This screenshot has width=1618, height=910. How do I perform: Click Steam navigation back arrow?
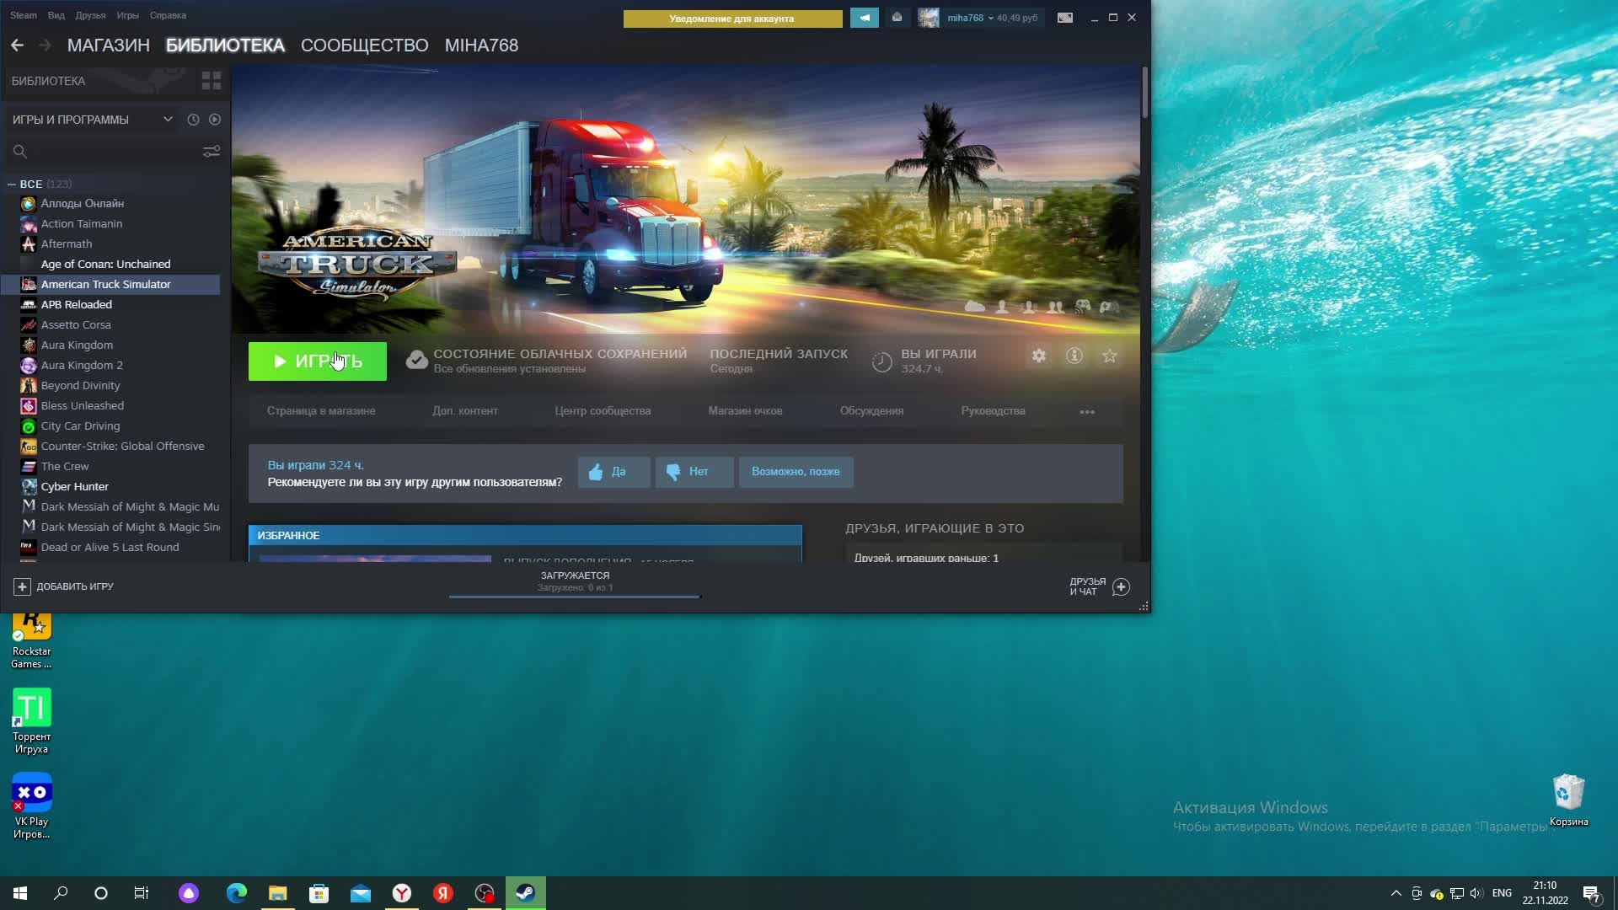click(17, 45)
